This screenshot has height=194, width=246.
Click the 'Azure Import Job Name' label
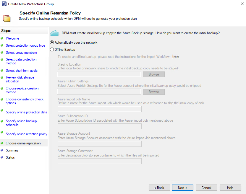point(74,99)
